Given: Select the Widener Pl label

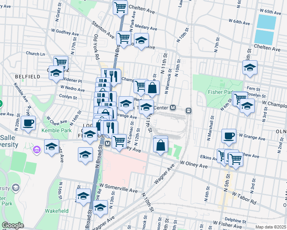Looking at the screenshot, I should pos(72,80).
